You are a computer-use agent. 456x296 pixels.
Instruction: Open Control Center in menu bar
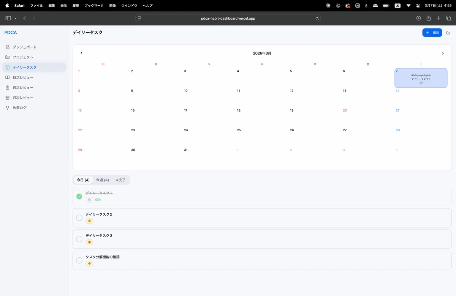click(418, 6)
